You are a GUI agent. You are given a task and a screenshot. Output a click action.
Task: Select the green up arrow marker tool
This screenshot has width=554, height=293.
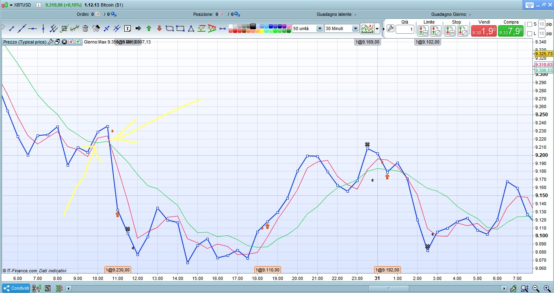click(149, 28)
